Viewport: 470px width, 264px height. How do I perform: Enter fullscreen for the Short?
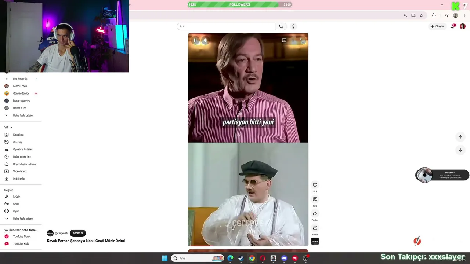(301, 40)
